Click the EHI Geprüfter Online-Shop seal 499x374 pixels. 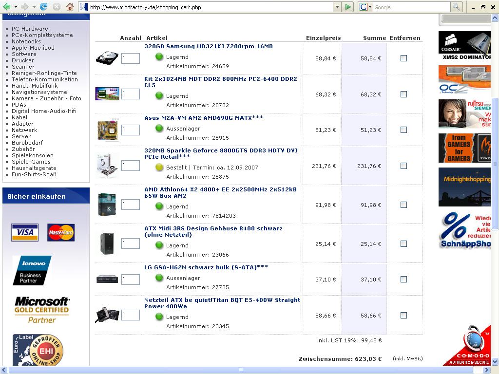38,350
